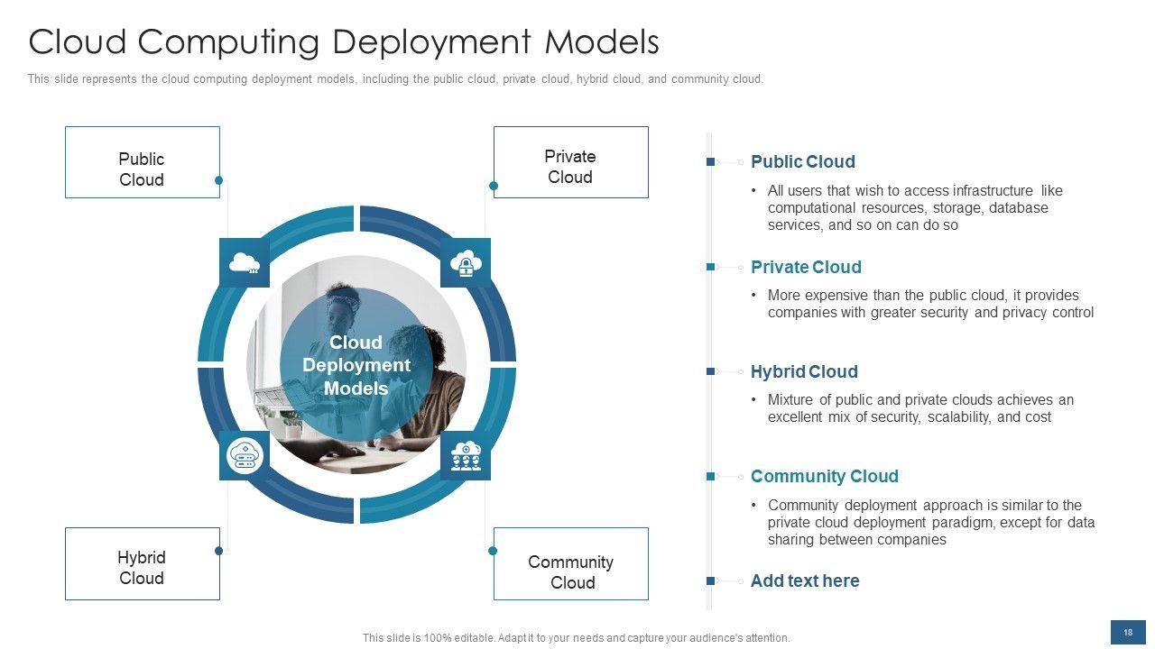
Task: Click the slide subtitle description text
Action: [395, 79]
